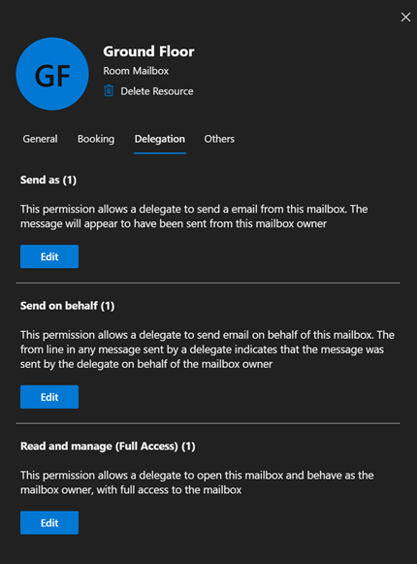Click the Send on behalf (1) heading
The height and width of the screenshot is (564, 417).
pyautogui.click(x=67, y=306)
